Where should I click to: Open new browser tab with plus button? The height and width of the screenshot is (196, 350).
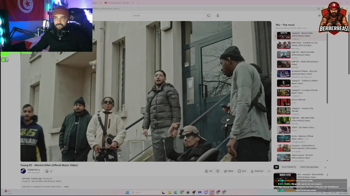[138, 3]
